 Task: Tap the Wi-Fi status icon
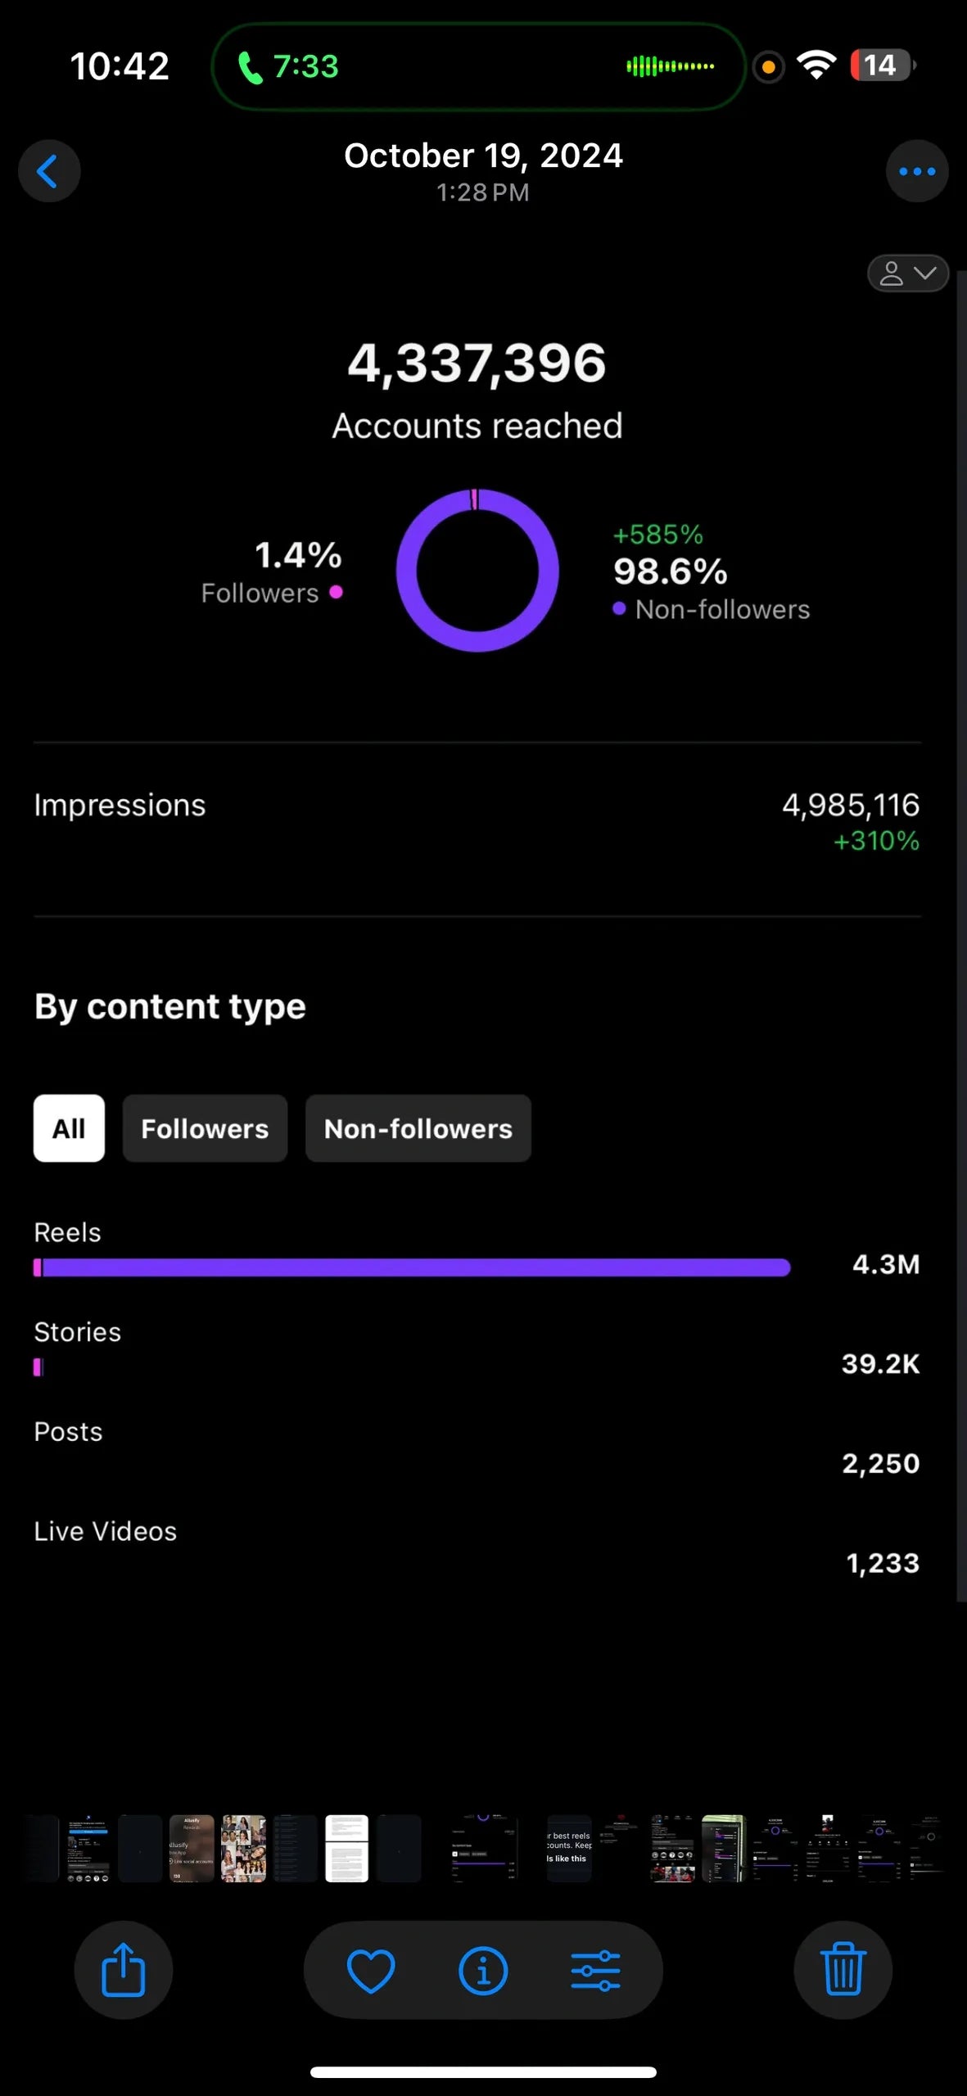point(816,65)
